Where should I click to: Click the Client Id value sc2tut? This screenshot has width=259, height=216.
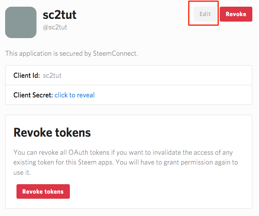coord(52,75)
